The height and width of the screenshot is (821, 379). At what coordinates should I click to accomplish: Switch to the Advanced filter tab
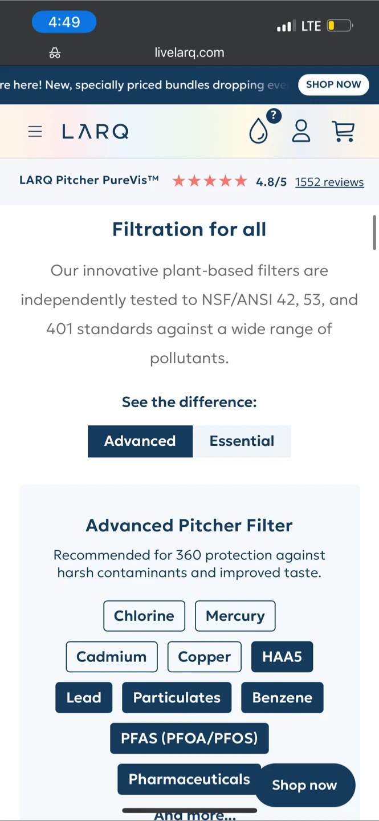[140, 441]
